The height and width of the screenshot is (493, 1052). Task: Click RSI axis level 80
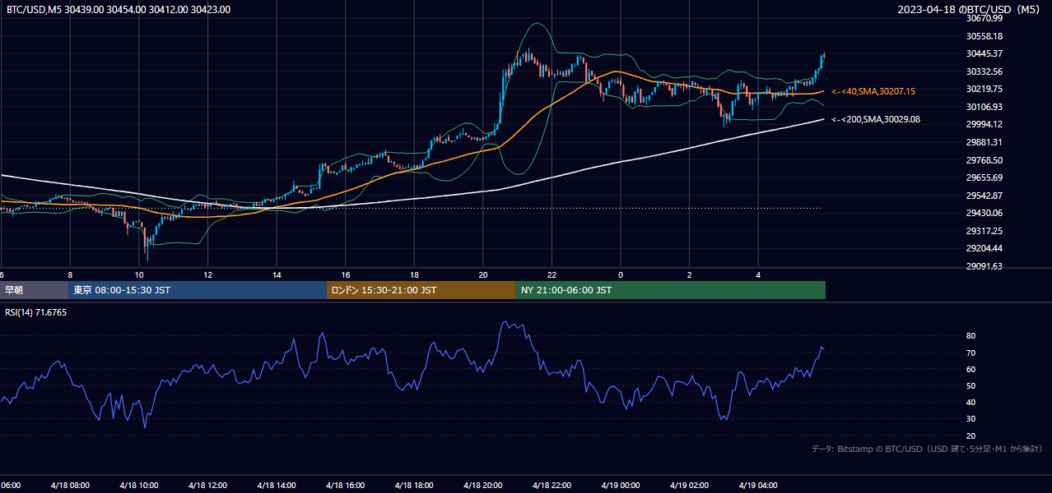coord(971,336)
